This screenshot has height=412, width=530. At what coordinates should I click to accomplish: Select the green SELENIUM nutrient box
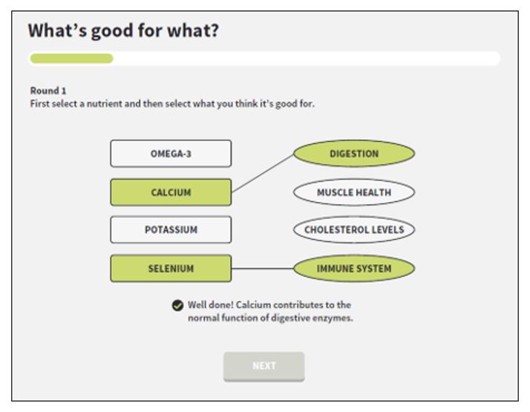click(171, 269)
